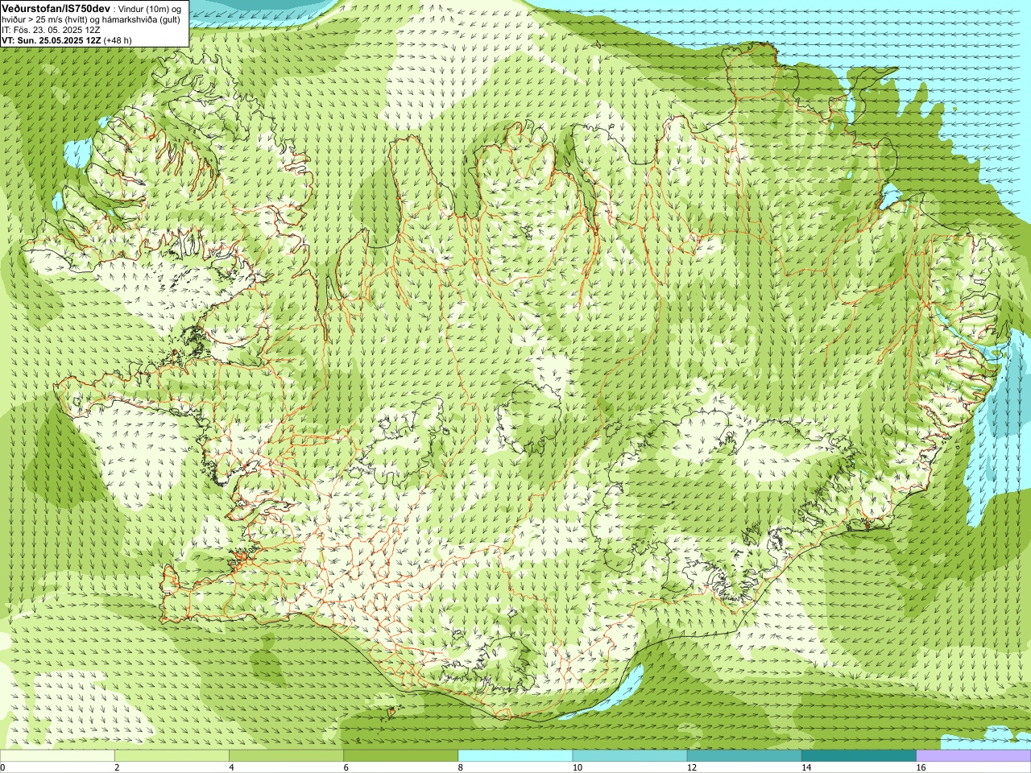
Task: Select the dark teal 14–16 m/s legend swatch
Action: point(859,756)
